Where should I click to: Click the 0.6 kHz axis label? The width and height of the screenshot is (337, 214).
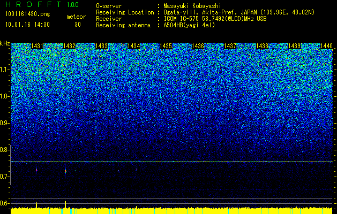click(x=5, y=203)
